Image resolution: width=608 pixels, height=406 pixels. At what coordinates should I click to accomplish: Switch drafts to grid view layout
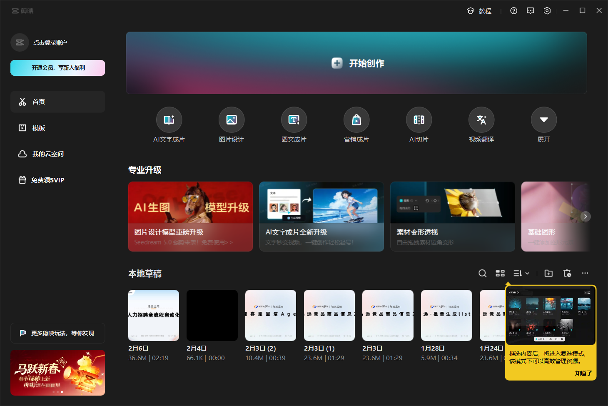coord(500,273)
